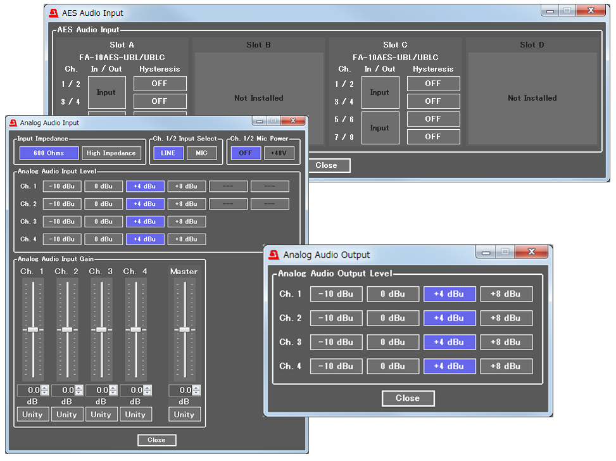
Task: Select High Impedance input impedance
Action: 111,153
